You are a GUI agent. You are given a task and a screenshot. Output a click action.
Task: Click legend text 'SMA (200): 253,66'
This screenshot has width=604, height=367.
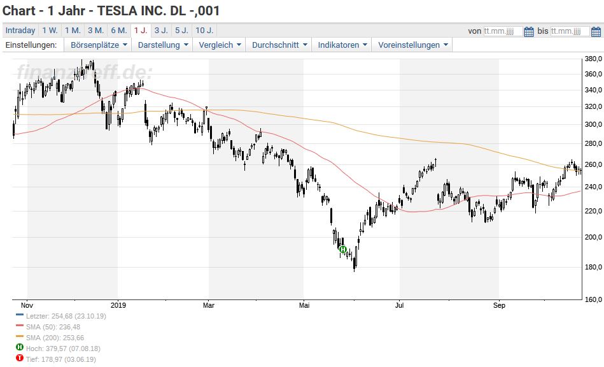tap(55, 338)
